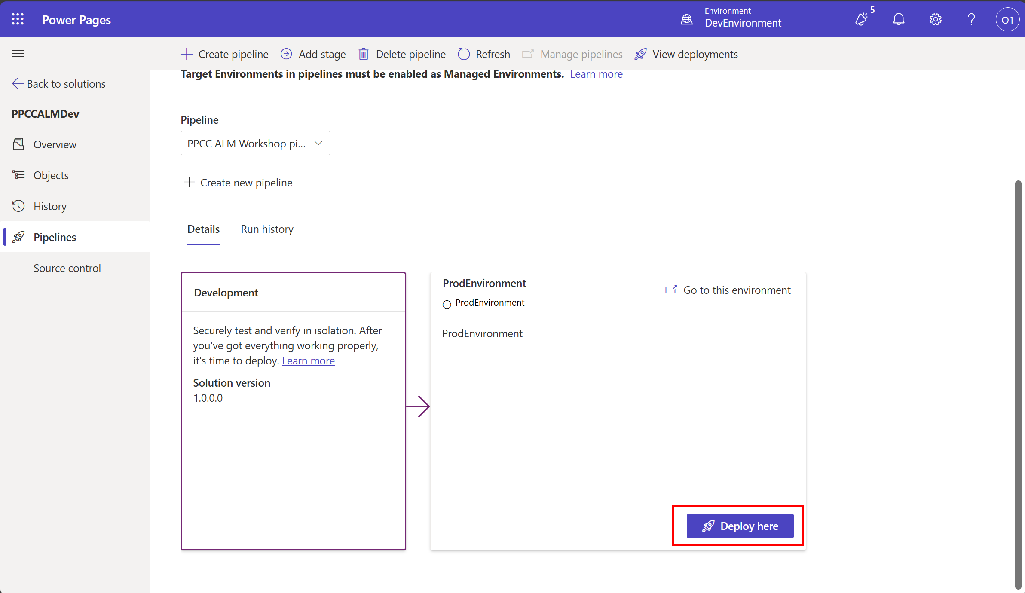Click Go to this environment link
The height and width of the screenshot is (593, 1025).
tap(728, 290)
